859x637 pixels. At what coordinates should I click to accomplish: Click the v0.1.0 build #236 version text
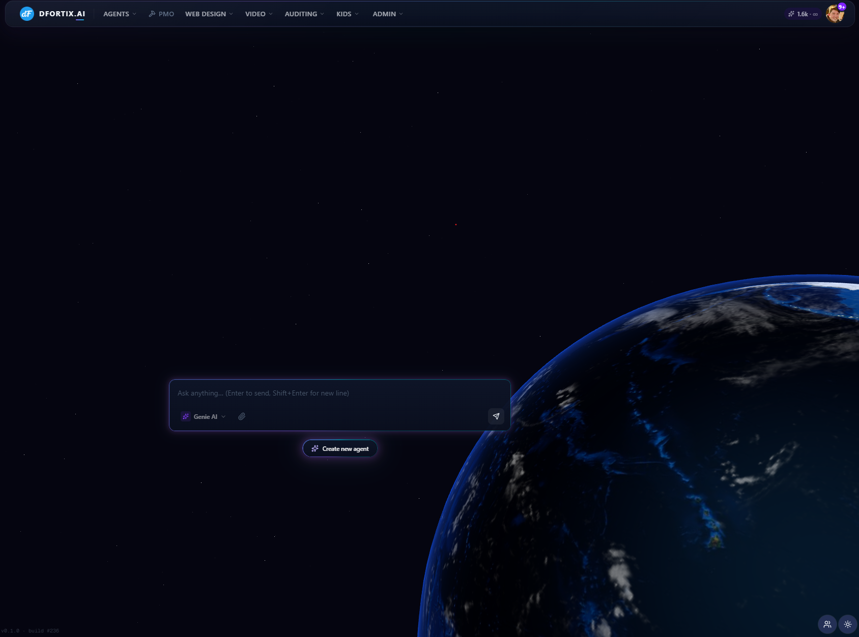[x=30, y=631]
